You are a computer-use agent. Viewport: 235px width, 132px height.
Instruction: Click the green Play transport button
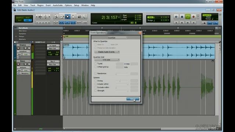(x=188, y=16)
